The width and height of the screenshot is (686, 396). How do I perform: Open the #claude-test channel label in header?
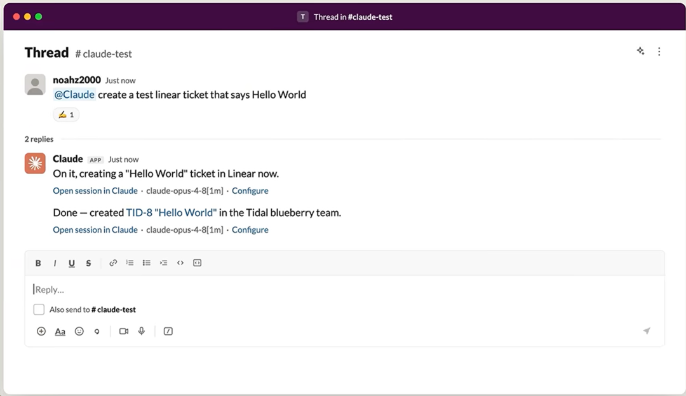point(104,54)
